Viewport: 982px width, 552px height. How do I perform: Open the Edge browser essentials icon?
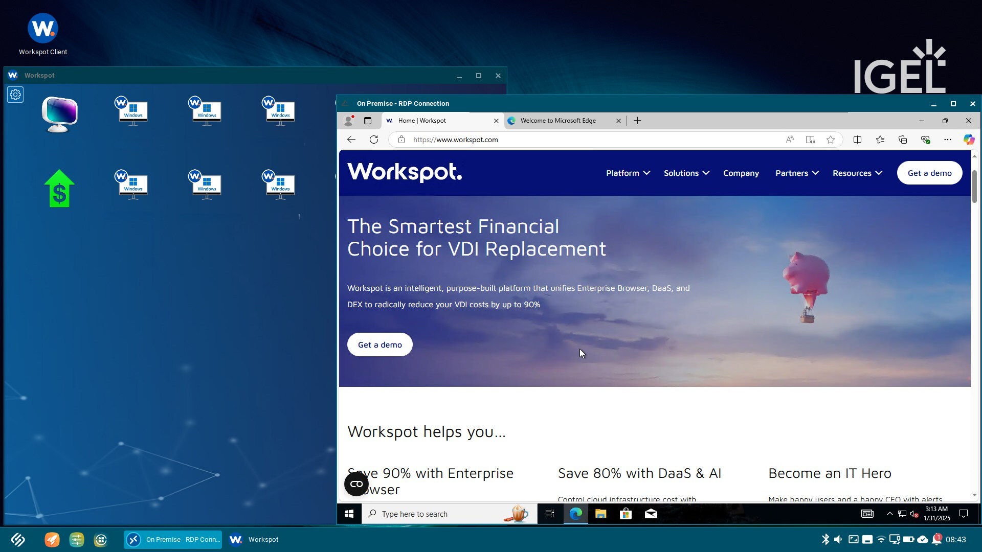click(926, 139)
